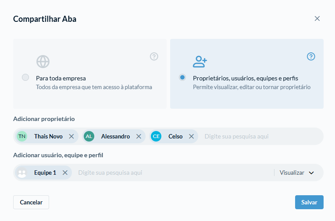
Task: Click the TN avatar of Thais Novo
Action: (22, 136)
